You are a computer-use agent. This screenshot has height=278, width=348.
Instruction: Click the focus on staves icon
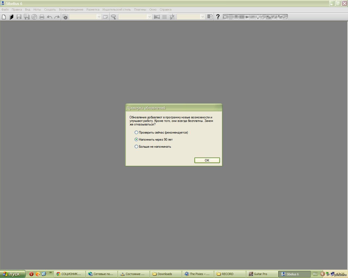pyautogui.click(x=164, y=17)
